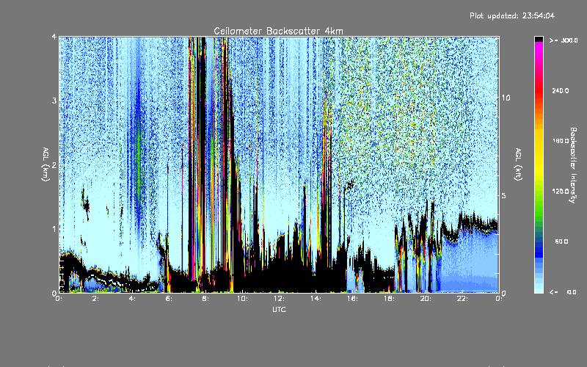Click the '22:' tick label on the UTC axis

[x=462, y=299]
